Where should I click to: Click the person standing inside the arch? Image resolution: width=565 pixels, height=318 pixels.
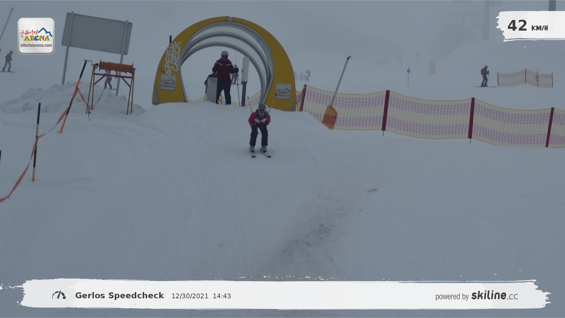[x=224, y=77]
